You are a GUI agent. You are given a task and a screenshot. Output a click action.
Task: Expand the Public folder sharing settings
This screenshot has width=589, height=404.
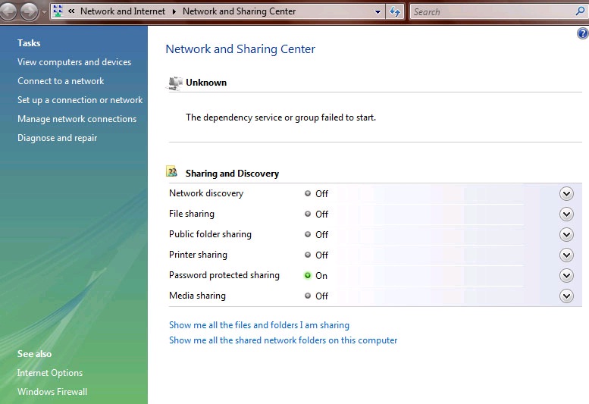566,235
